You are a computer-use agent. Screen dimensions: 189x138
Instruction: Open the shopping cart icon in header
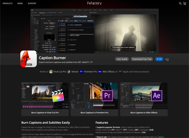pos(185,4)
